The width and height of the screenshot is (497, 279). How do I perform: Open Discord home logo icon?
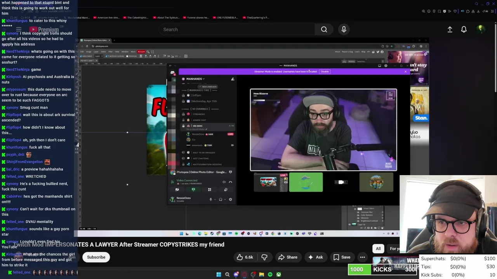tap(172, 72)
